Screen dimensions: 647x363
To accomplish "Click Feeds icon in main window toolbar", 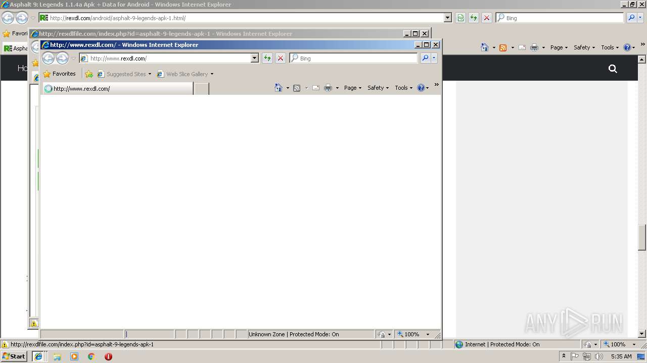I will click(503, 47).
